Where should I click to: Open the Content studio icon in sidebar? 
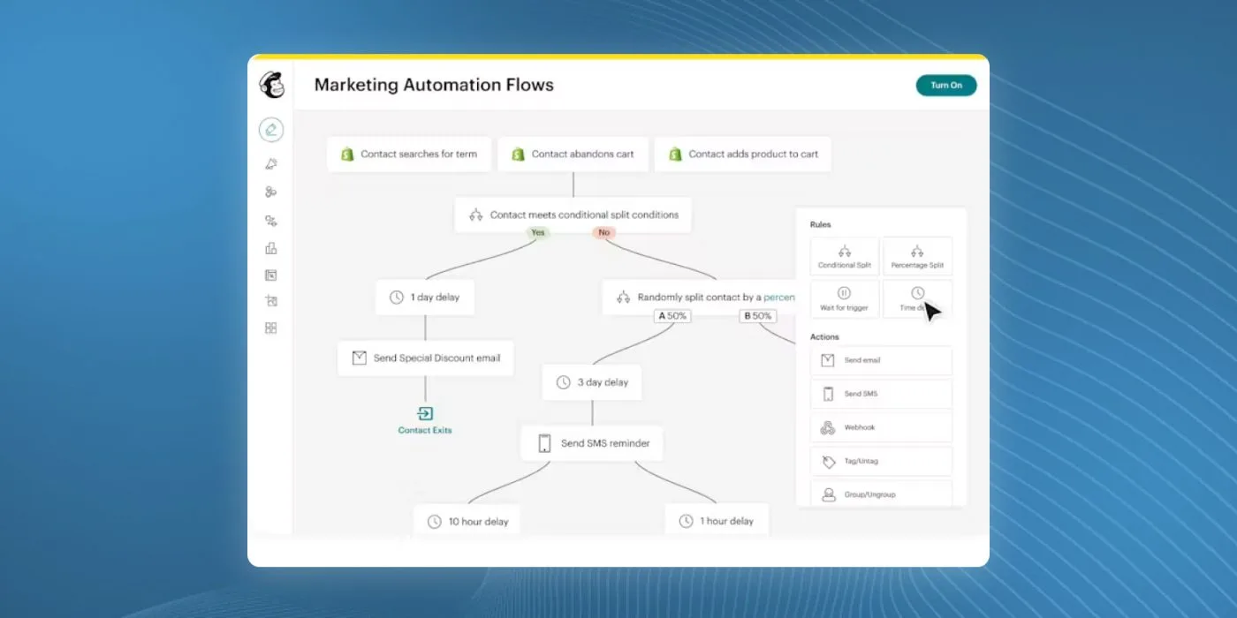tap(271, 301)
